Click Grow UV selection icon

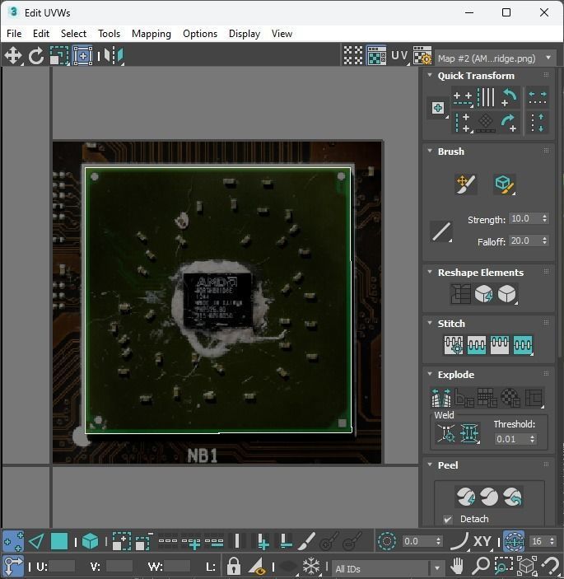[121, 541]
